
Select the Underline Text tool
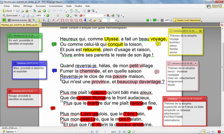(x=48, y=20)
